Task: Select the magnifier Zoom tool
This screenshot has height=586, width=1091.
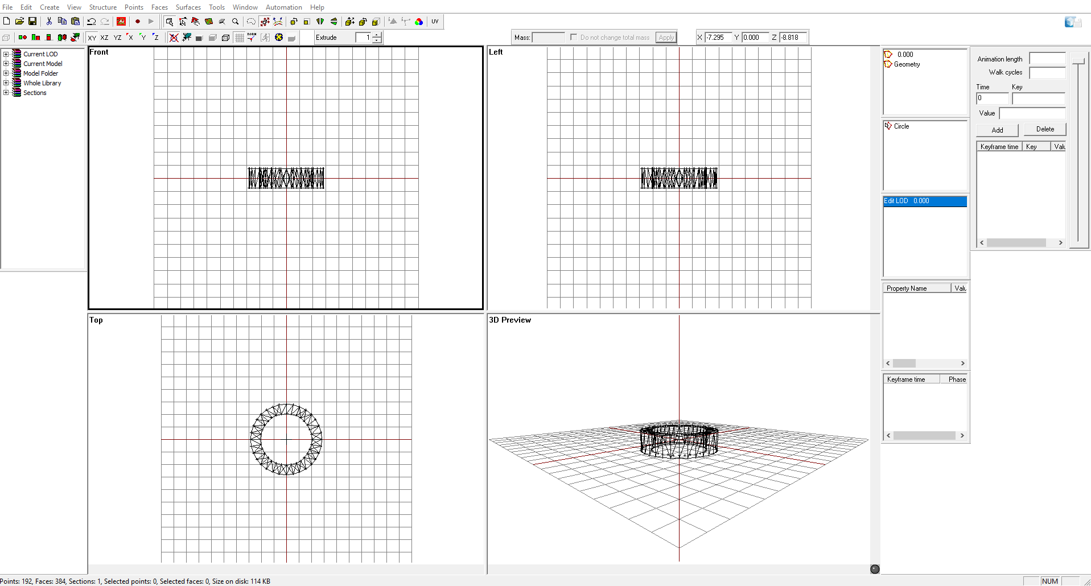Action: click(x=235, y=22)
